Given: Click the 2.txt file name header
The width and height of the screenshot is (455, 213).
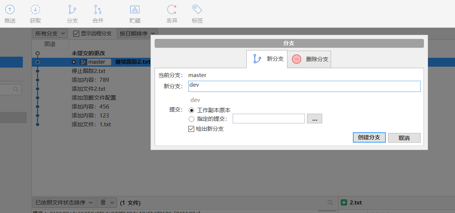Looking at the screenshot, I should coord(355,203).
